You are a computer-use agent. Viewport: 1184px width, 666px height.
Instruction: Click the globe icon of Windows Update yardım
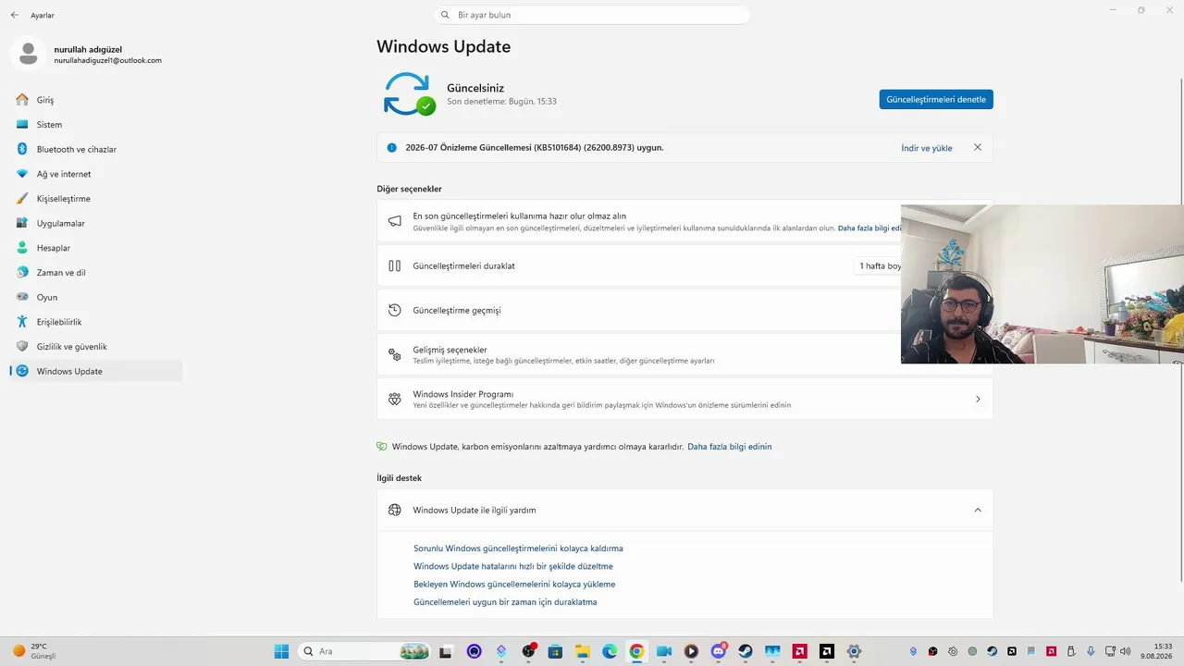pyautogui.click(x=395, y=510)
